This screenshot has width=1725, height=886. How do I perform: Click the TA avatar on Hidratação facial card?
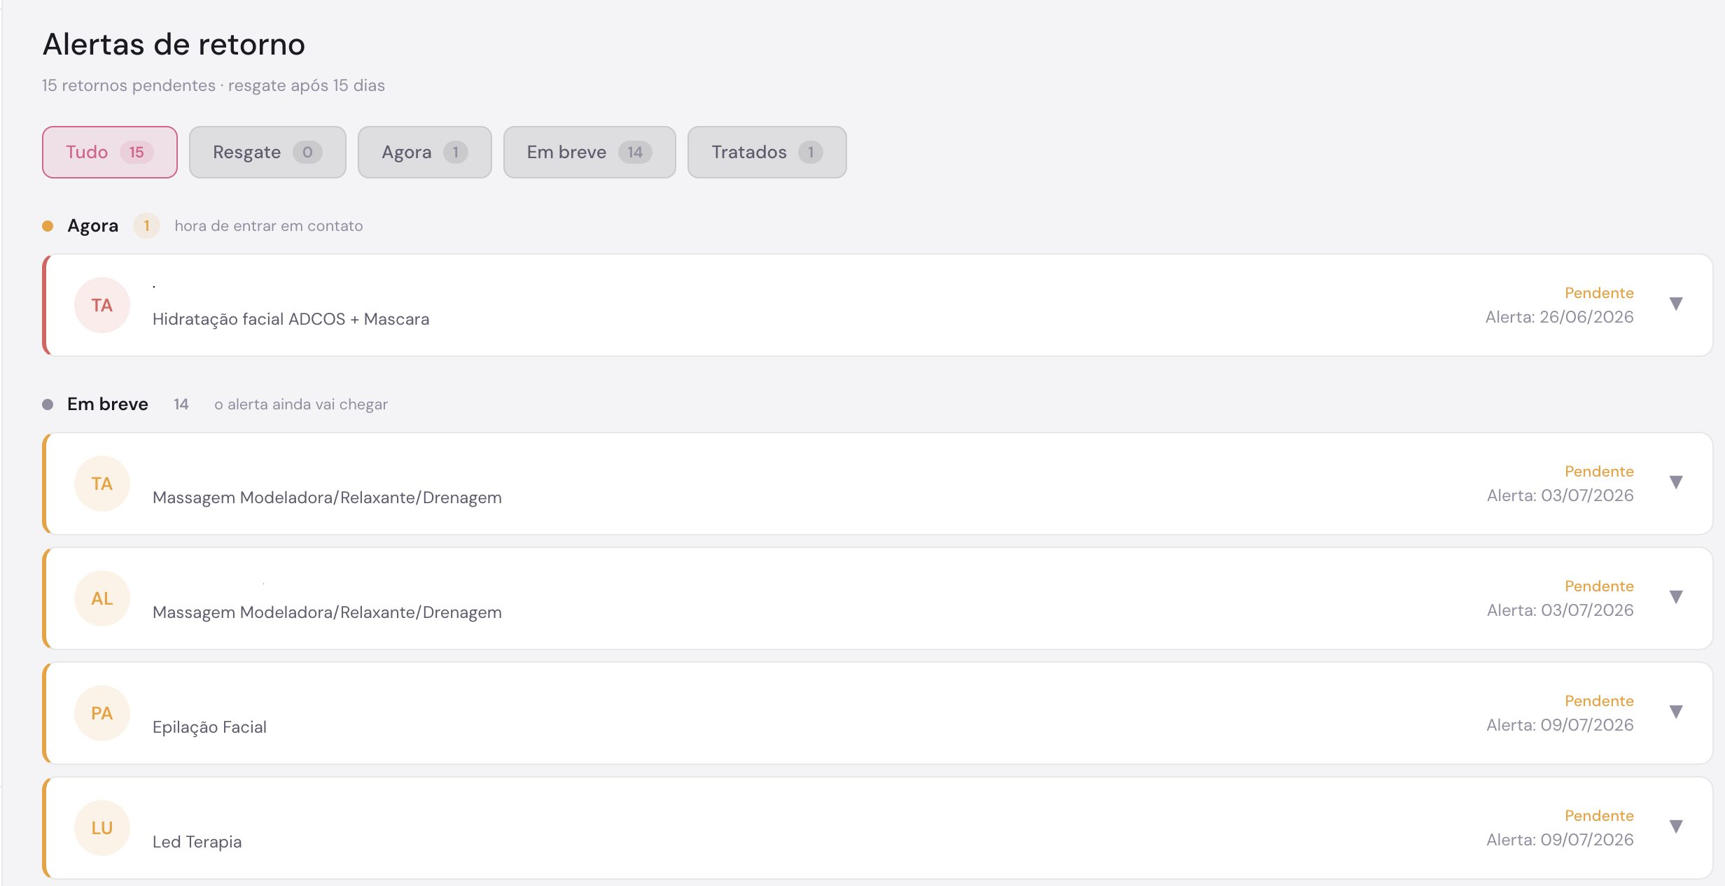point(102,305)
